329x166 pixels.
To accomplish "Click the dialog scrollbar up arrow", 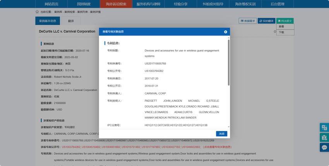I will pos(228,38).
